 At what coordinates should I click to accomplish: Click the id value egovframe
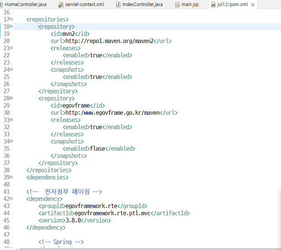[76, 106]
